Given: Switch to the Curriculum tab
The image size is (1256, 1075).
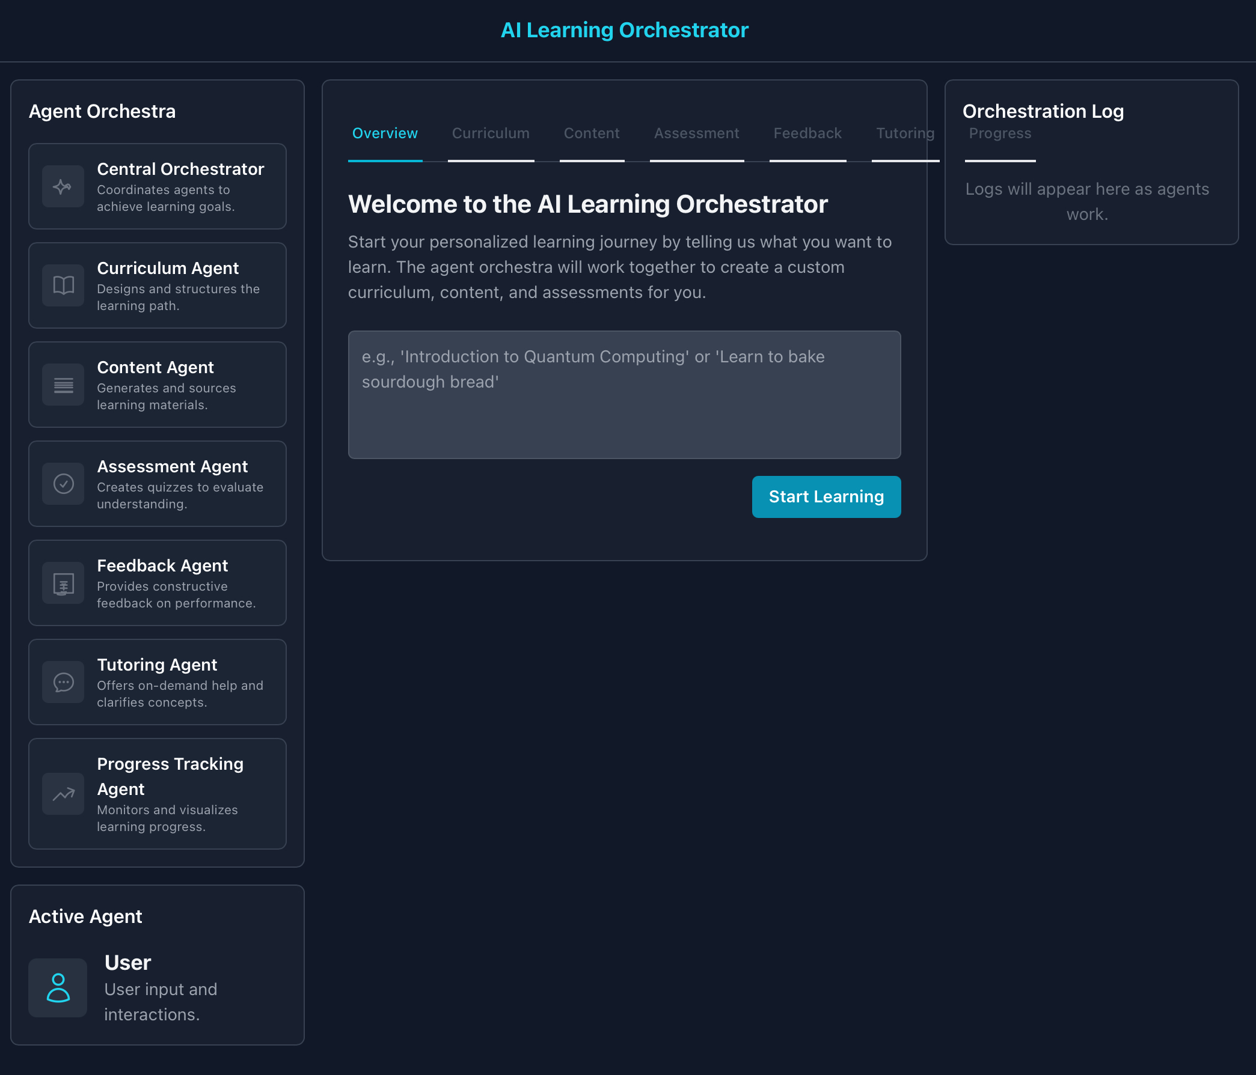Looking at the screenshot, I should [491, 133].
